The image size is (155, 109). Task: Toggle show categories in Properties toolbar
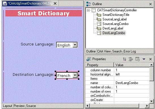click(x=125, y=59)
